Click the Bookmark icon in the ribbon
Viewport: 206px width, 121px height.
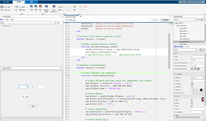pyautogui.click(x=21, y=10)
